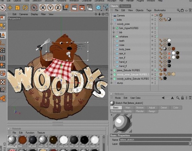Click the home icon in Objects manager
The height and width of the screenshot is (151, 192).
click(x=182, y=10)
